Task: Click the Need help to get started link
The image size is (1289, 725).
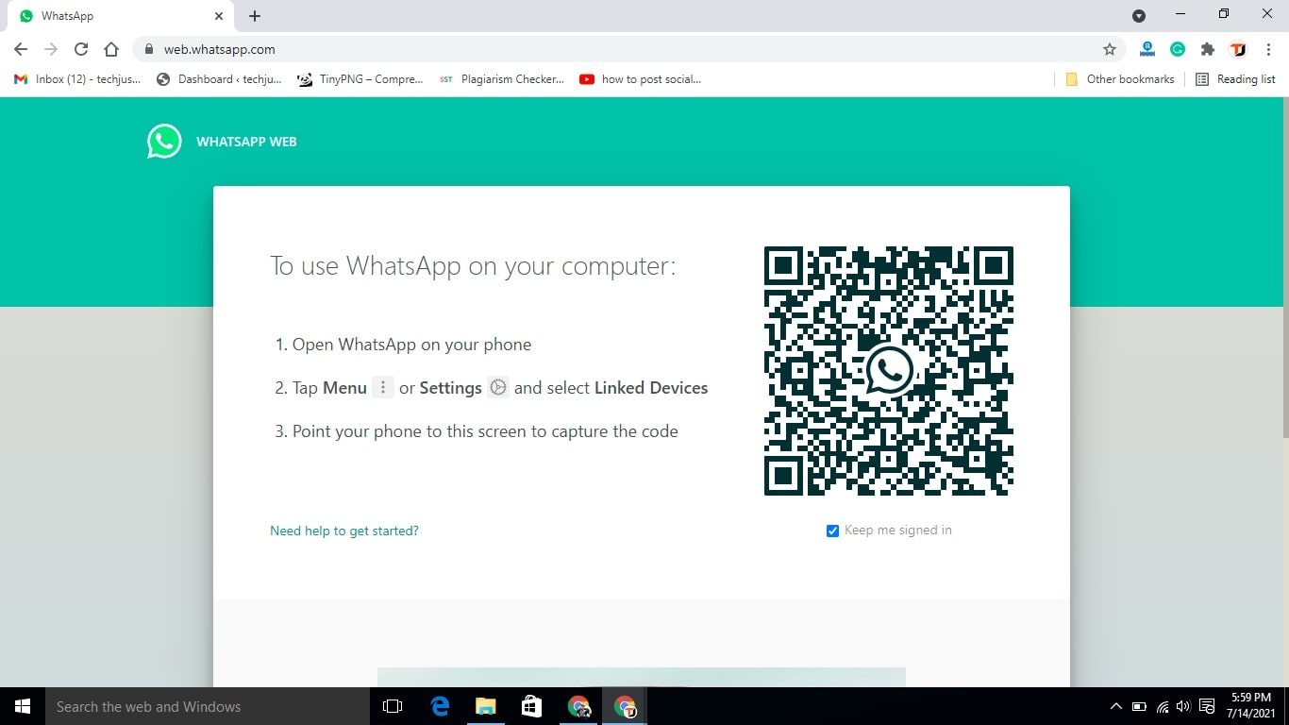Action: click(343, 531)
